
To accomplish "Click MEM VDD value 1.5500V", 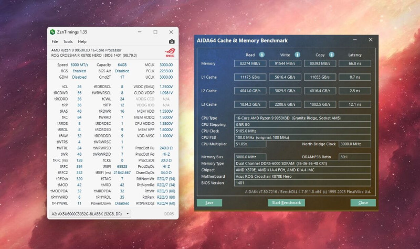I will tap(166, 111).
